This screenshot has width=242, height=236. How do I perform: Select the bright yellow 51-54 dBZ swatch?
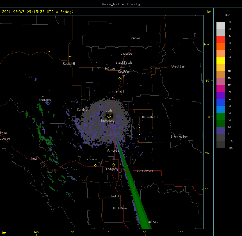click(221, 60)
